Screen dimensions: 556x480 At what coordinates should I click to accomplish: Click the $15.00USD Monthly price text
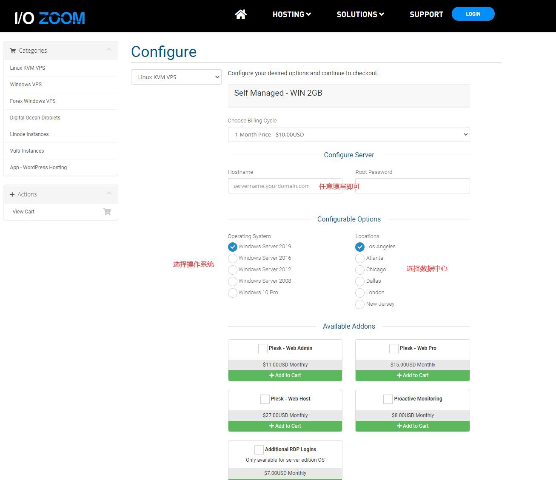(x=413, y=365)
